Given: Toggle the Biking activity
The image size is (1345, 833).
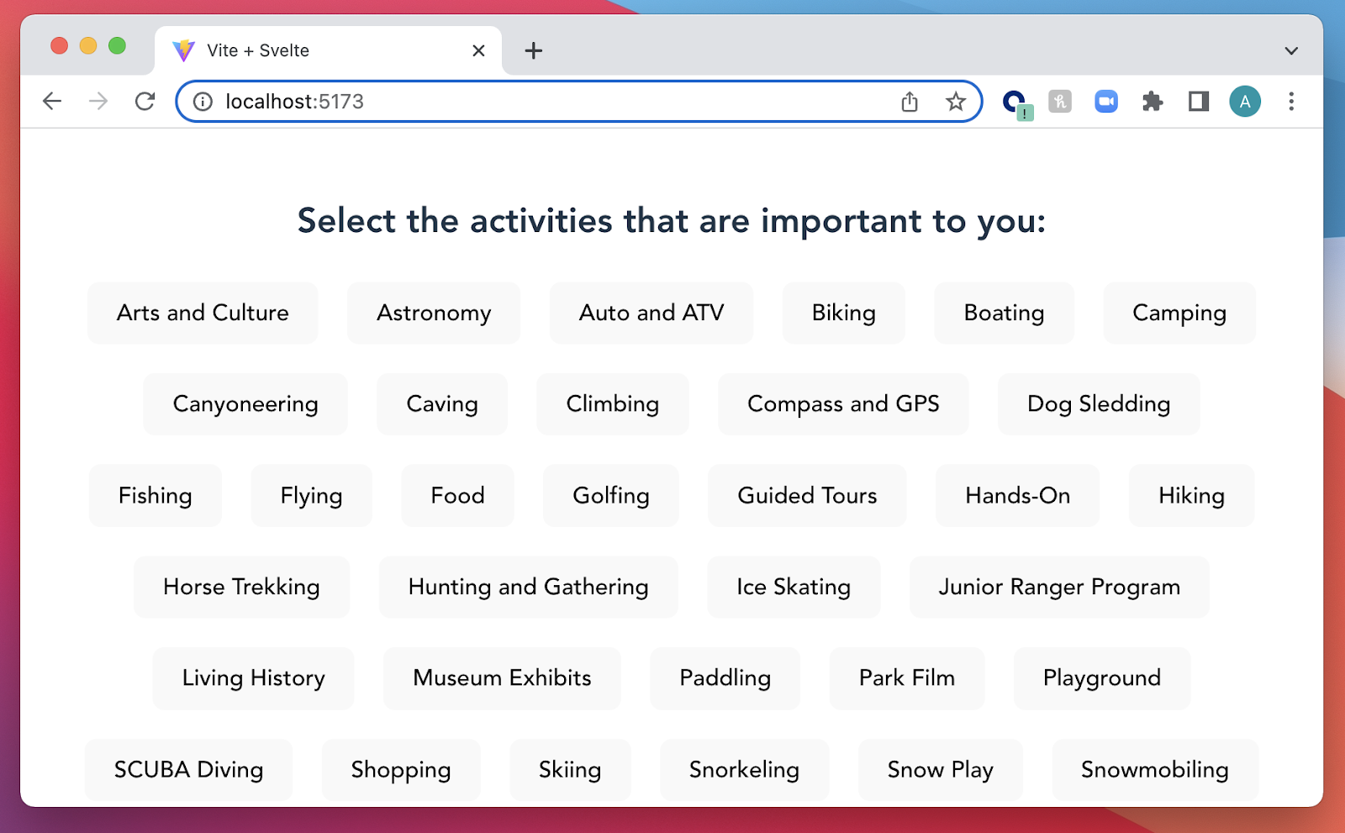Looking at the screenshot, I should [x=844, y=313].
